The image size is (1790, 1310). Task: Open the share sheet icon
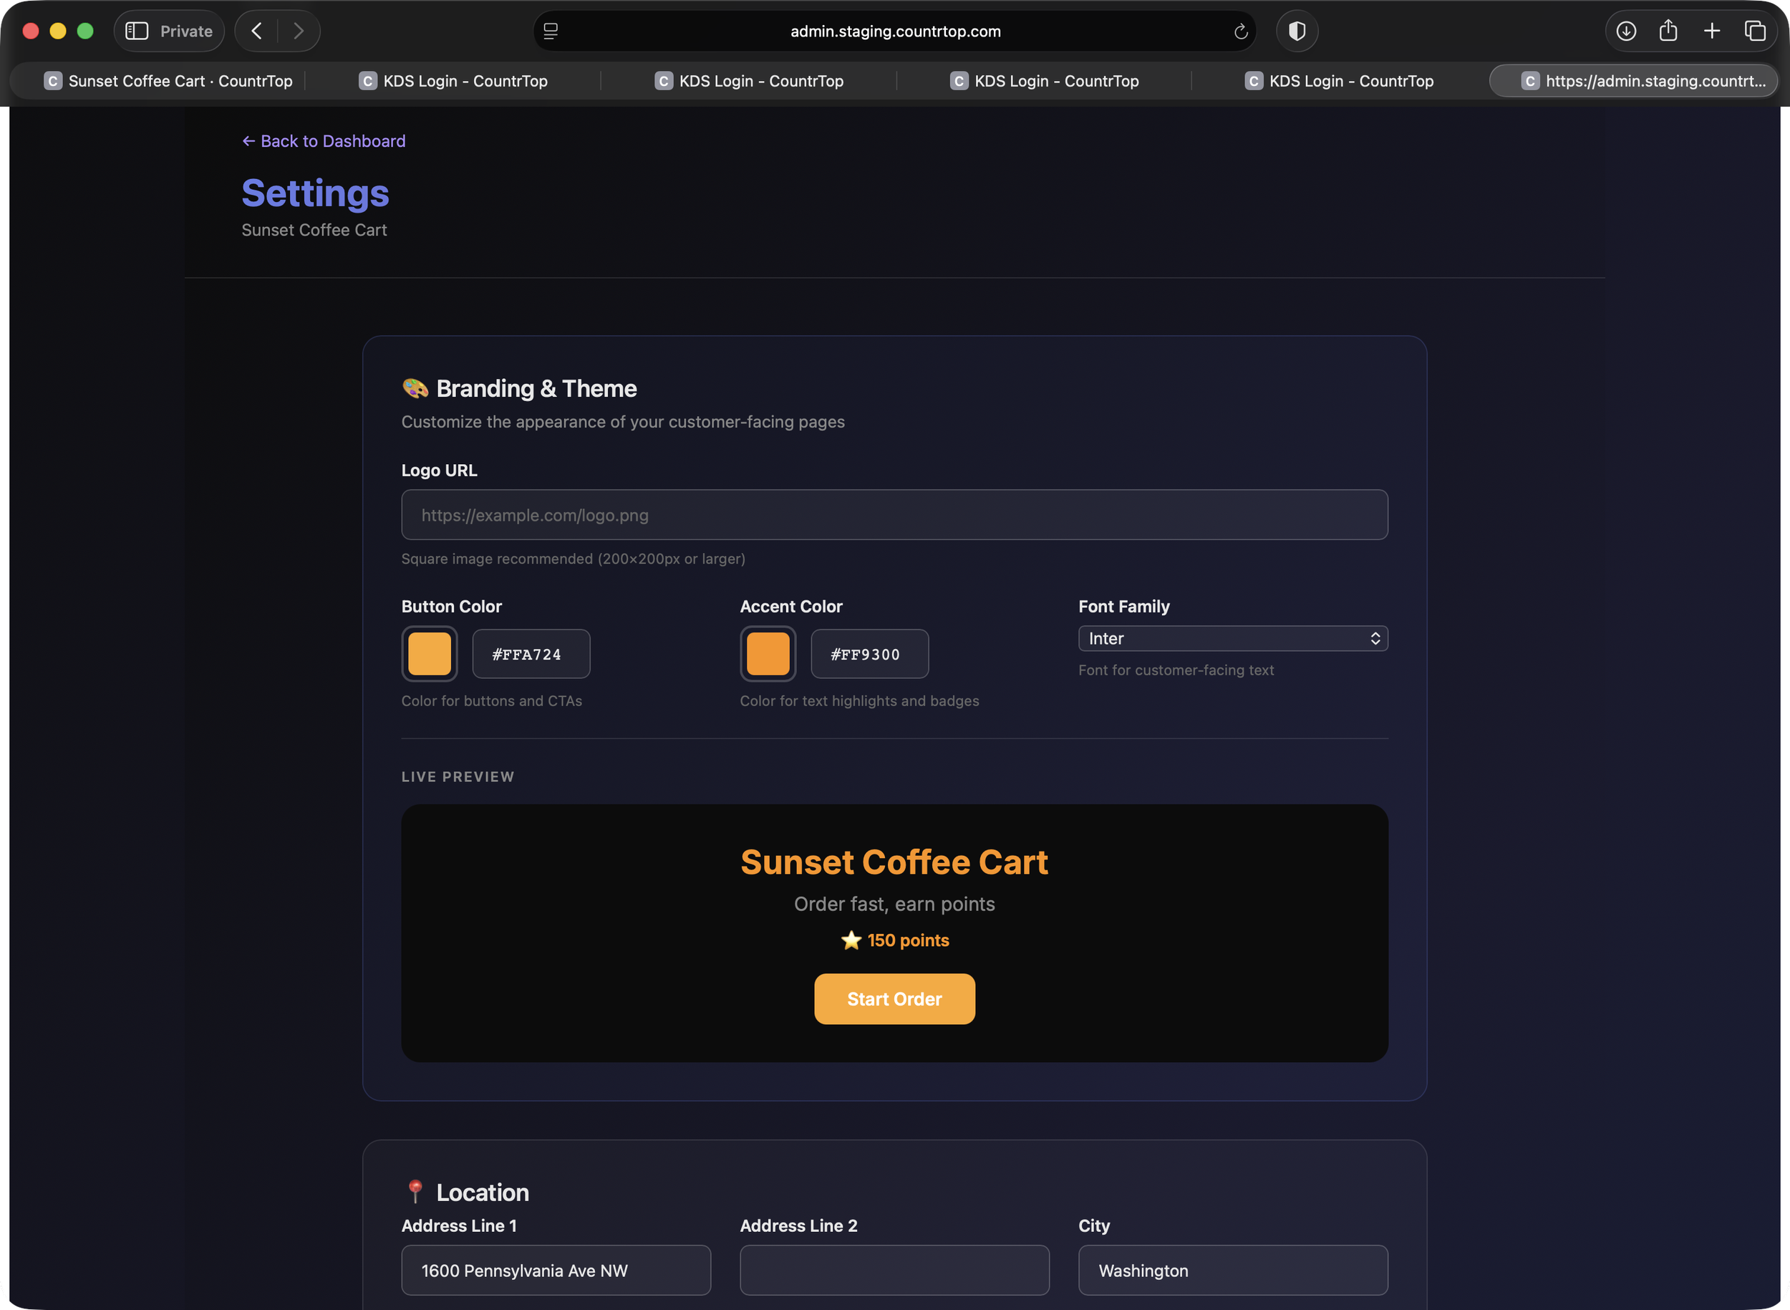click(x=1669, y=31)
